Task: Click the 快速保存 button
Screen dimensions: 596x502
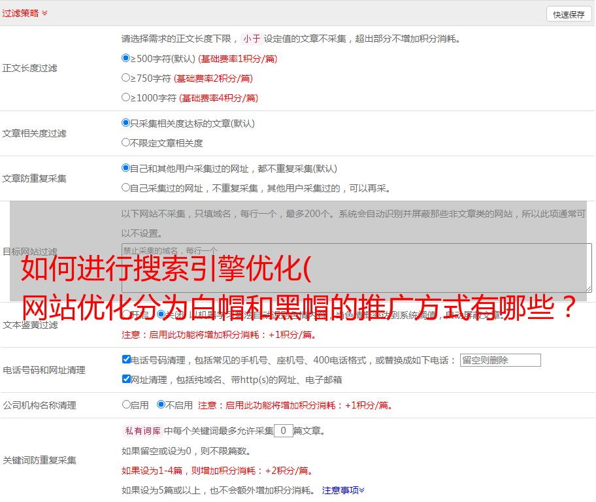Action: pos(569,14)
